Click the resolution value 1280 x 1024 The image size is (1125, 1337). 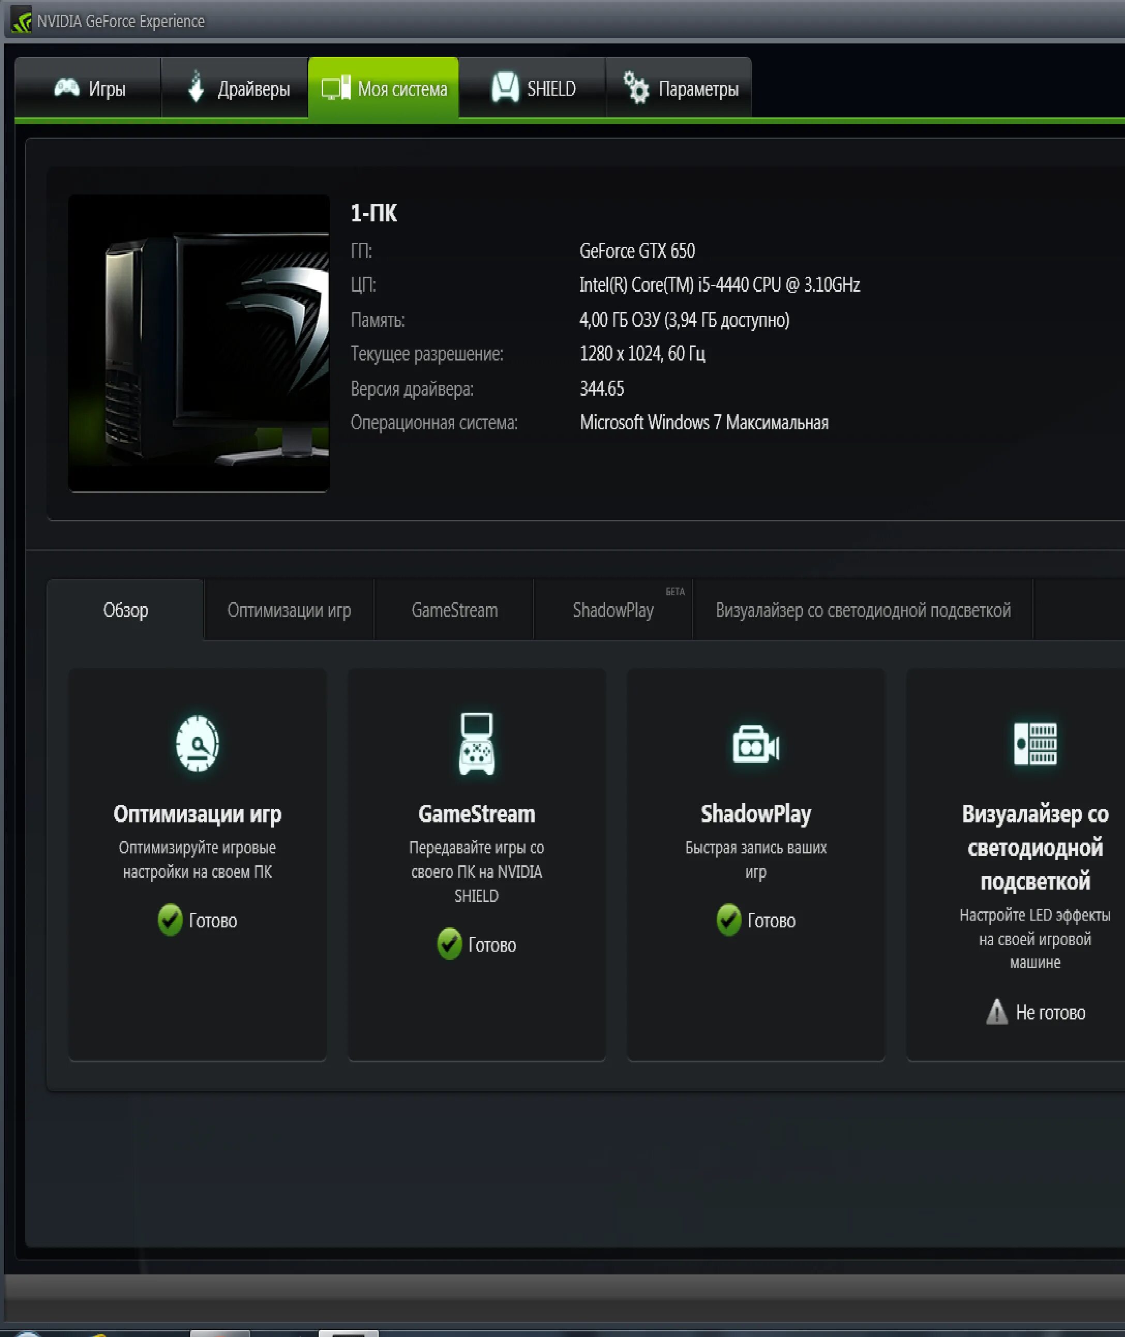[643, 353]
